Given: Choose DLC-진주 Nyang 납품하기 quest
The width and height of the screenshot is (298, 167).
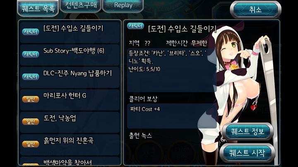Looking at the screenshot, I should 70,77.
